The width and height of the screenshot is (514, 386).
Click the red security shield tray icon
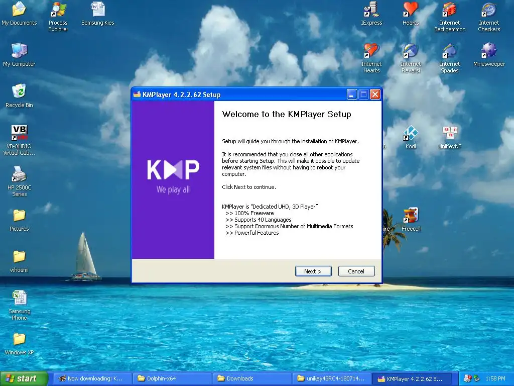pos(468,378)
